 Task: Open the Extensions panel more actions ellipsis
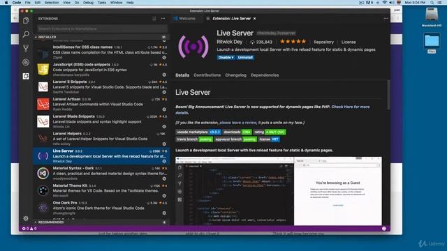163,19
